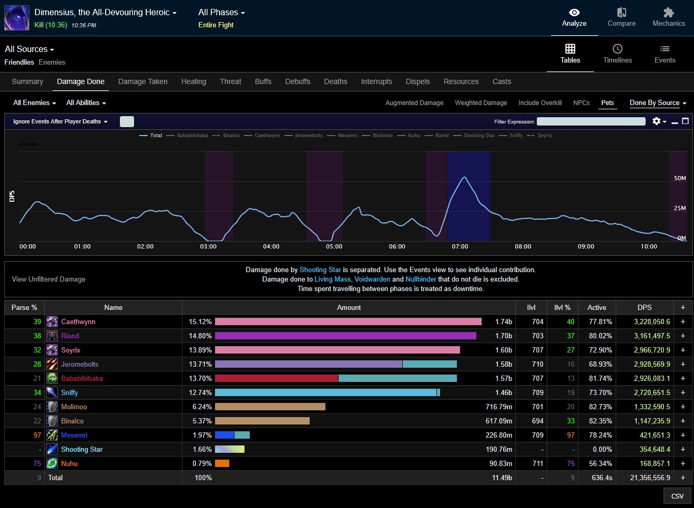Toggle the NPCs filter

(x=581, y=103)
